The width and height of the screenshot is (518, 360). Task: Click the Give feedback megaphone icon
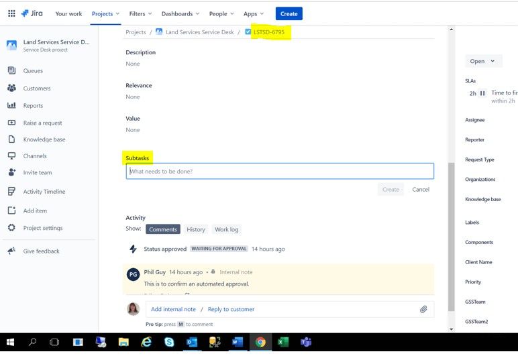(11, 251)
